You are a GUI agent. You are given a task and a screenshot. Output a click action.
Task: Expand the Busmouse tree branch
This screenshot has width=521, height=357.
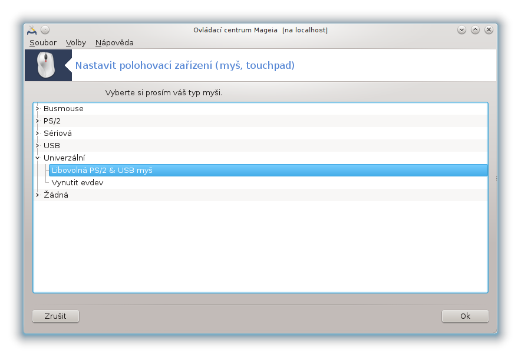(x=38, y=108)
